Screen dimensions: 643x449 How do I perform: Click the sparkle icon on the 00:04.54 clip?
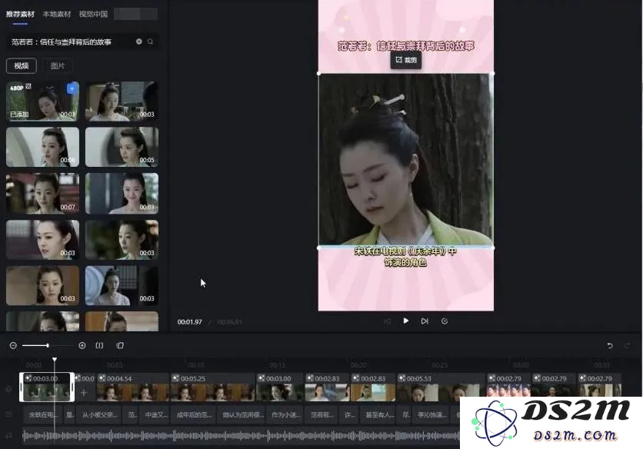(102, 378)
